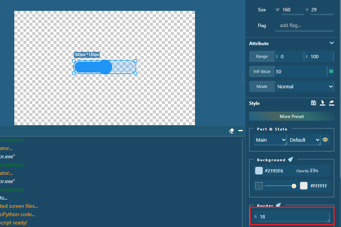
Task: Open the Mode dropdown showing Normal
Action: click(304, 87)
